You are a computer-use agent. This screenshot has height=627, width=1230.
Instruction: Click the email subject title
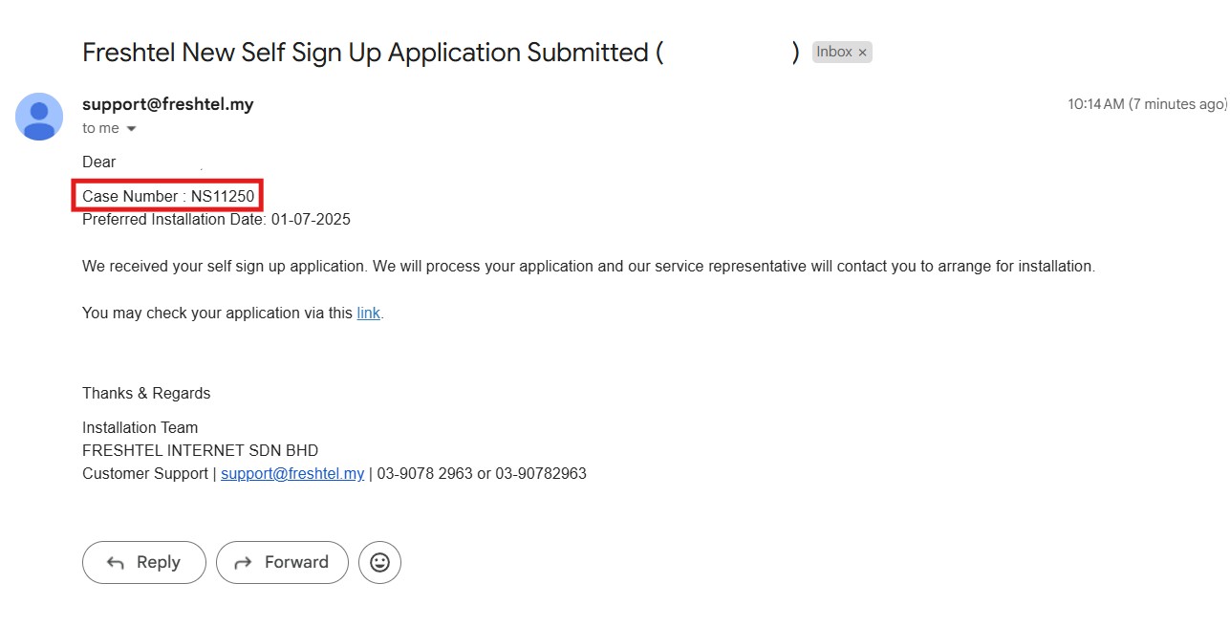pos(368,53)
